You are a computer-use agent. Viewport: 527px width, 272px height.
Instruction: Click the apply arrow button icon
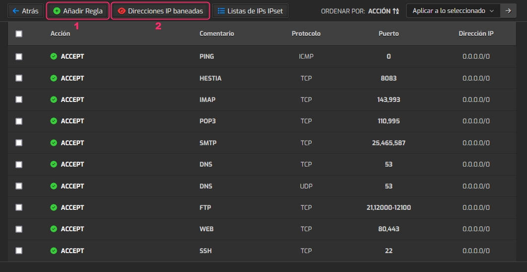pos(508,11)
